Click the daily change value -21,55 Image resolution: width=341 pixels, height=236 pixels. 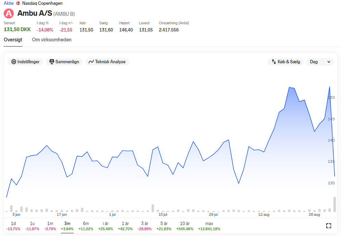pos(66,30)
